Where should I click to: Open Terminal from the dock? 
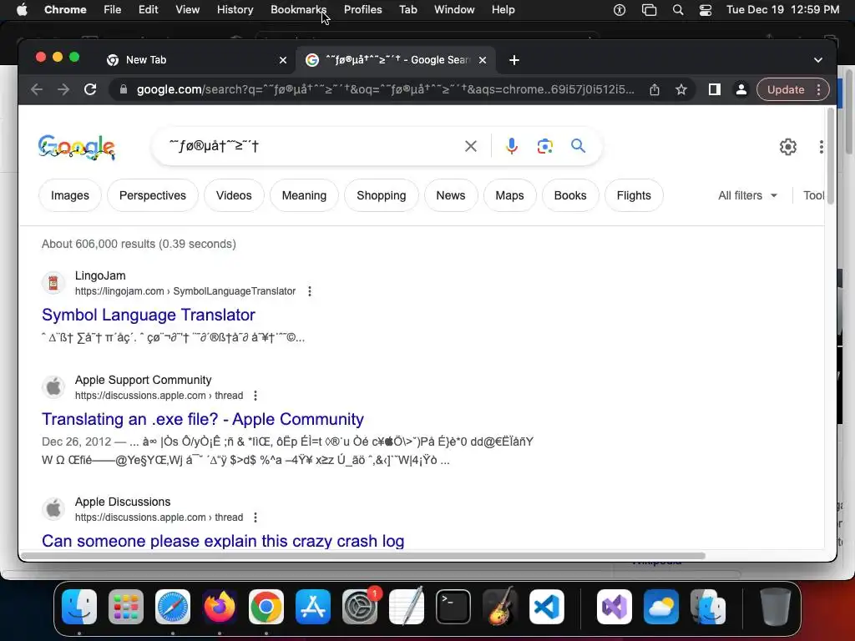[x=453, y=607]
